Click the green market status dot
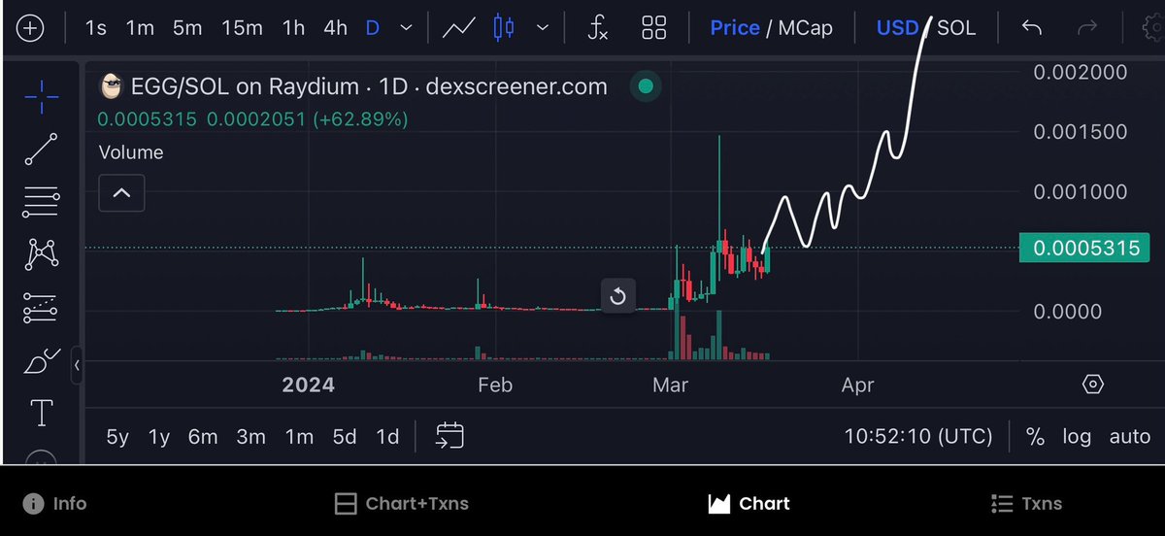Image resolution: width=1165 pixels, height=536 pixels. (646, 87)
